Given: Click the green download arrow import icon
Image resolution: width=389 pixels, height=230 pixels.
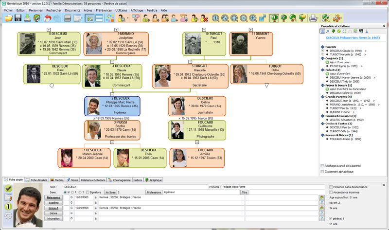Looking at the screenshot, I should 27,18.
